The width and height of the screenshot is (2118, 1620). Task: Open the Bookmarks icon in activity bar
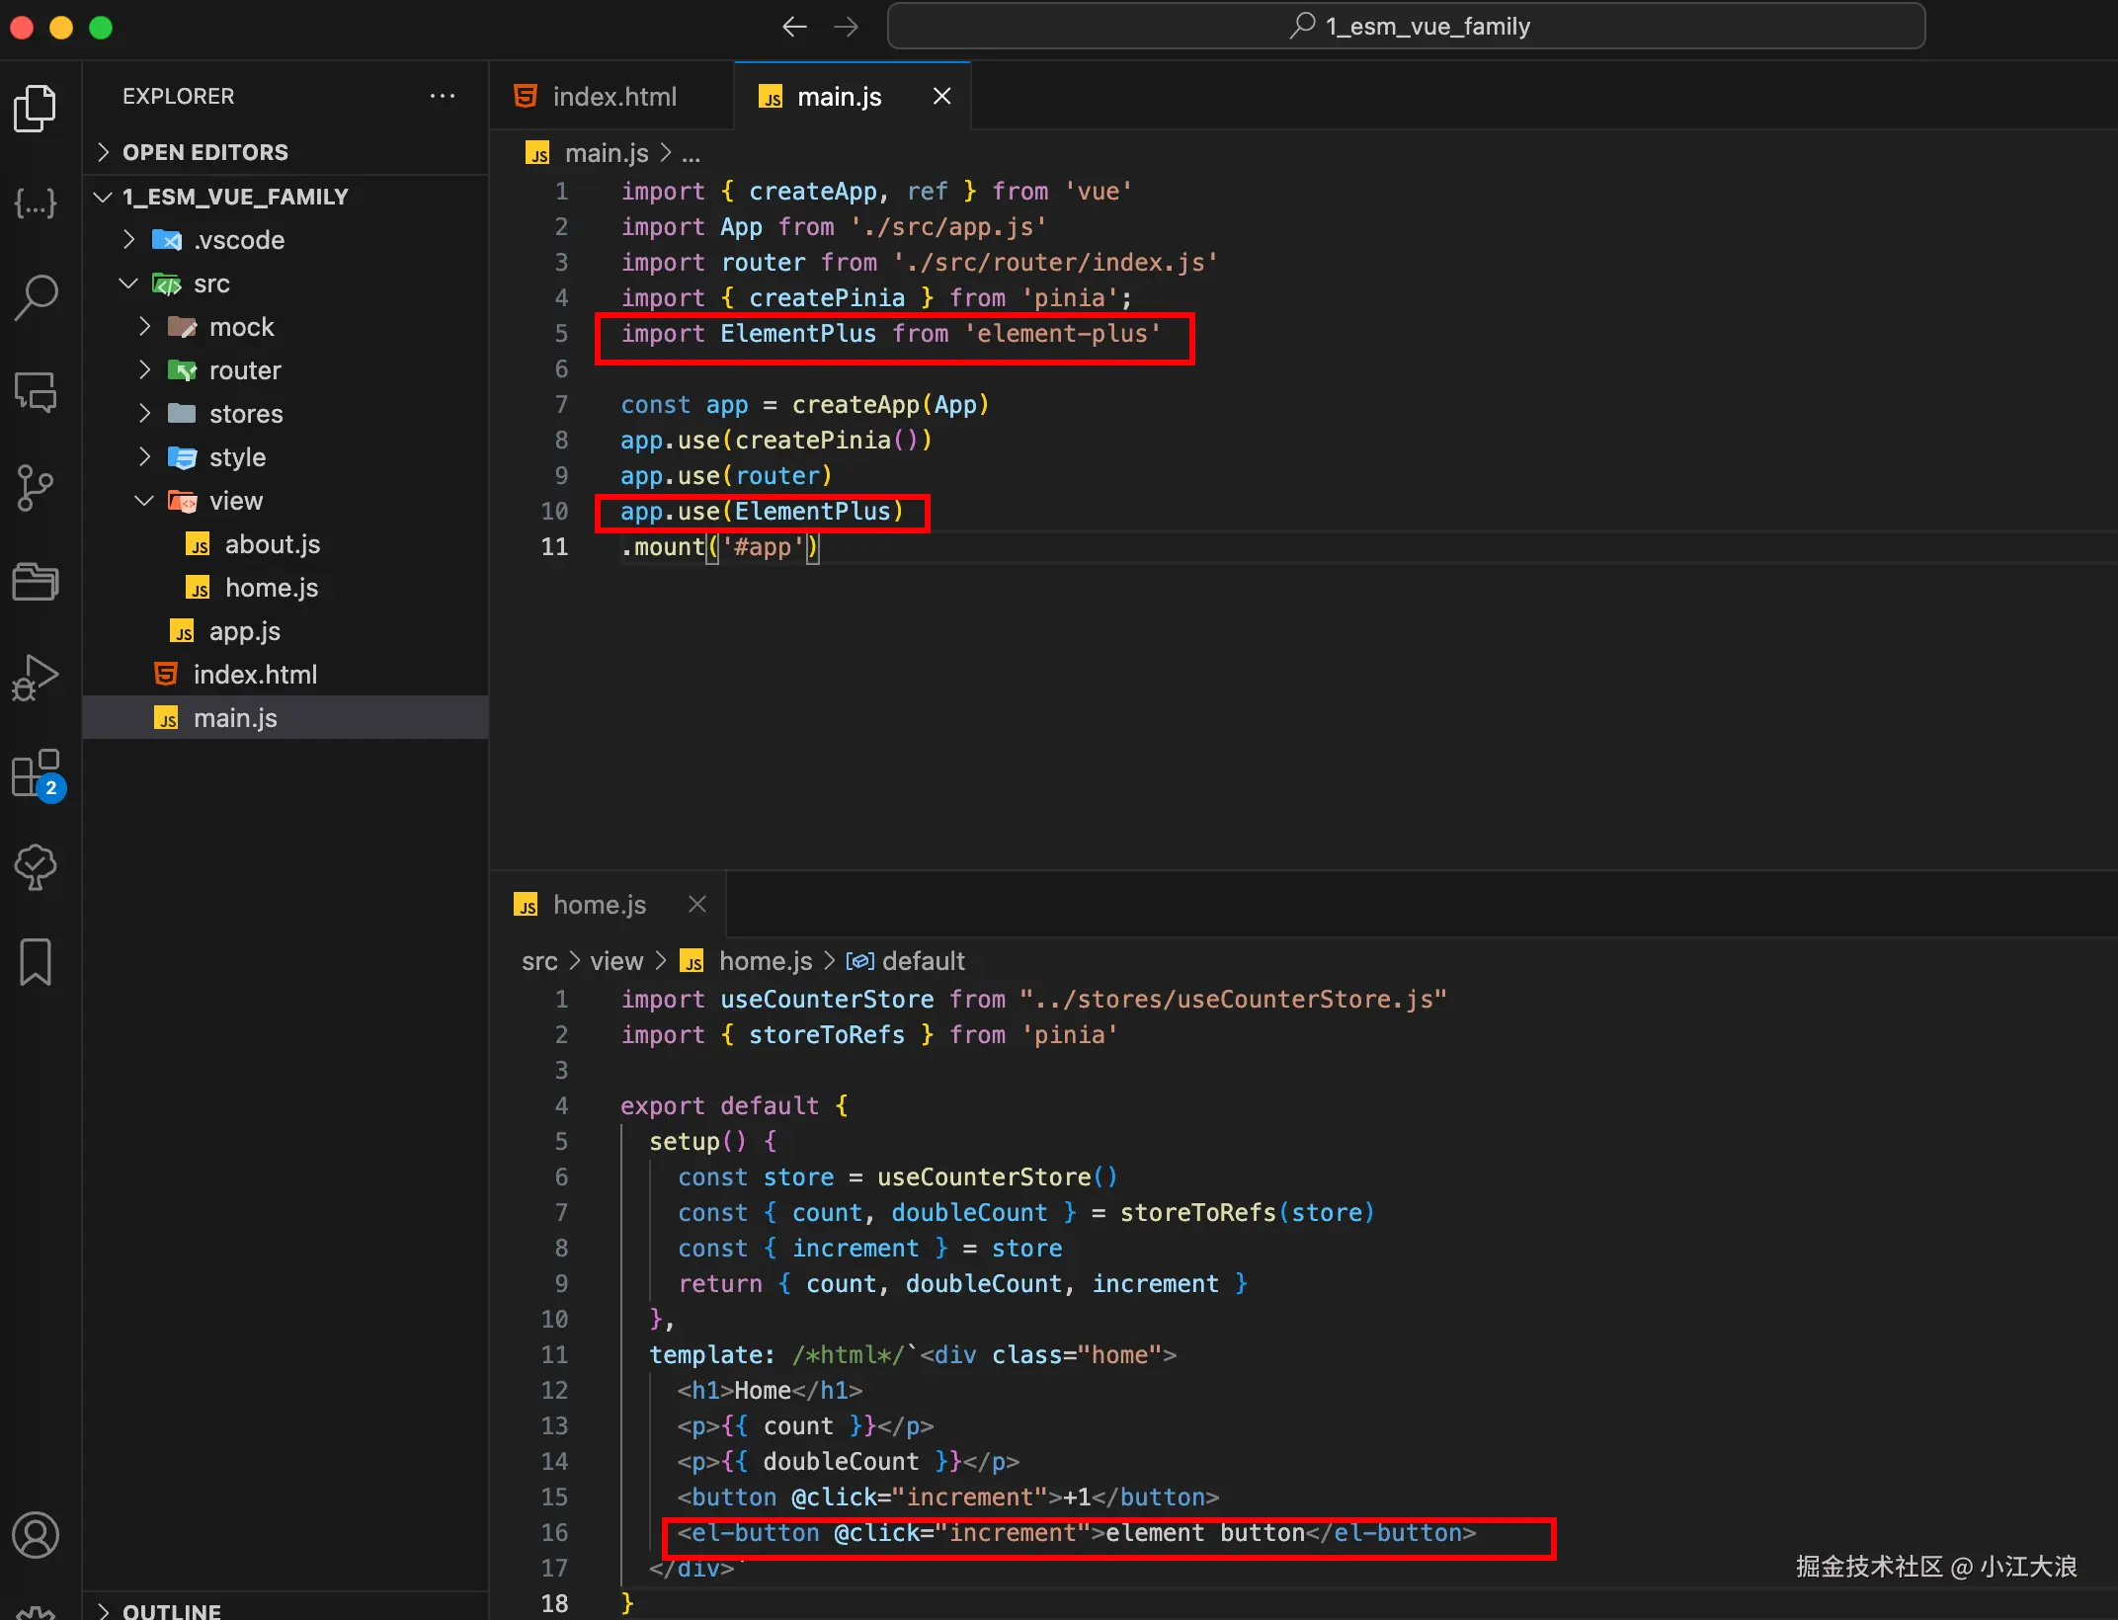coord(36,961)
